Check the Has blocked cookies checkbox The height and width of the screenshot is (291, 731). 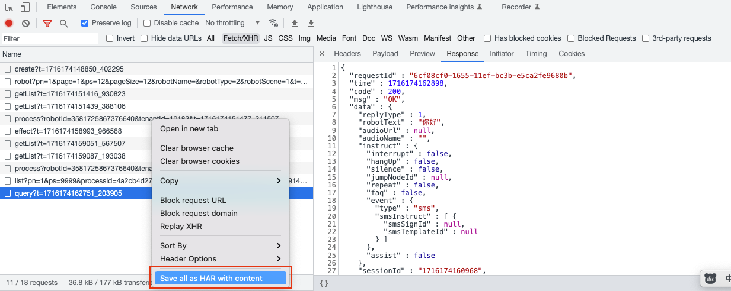tap(487, 38)
